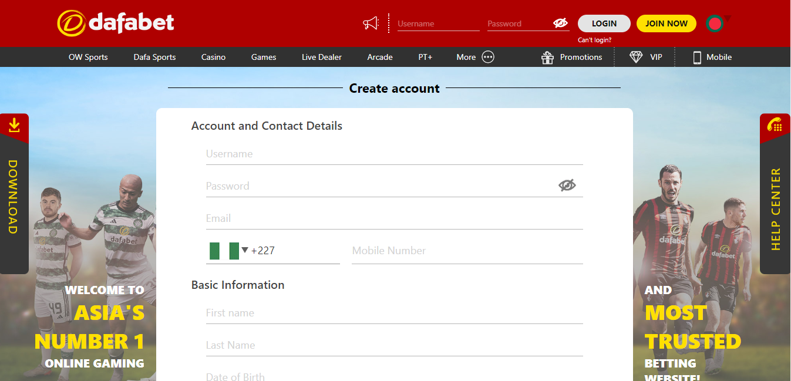The height and width of the screenshot is (381, 791).
Task: Go to the OW Sports section
Action: [88, 57]
